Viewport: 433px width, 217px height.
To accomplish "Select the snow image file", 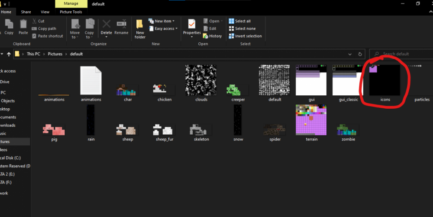I will click(x=238, y=123).
